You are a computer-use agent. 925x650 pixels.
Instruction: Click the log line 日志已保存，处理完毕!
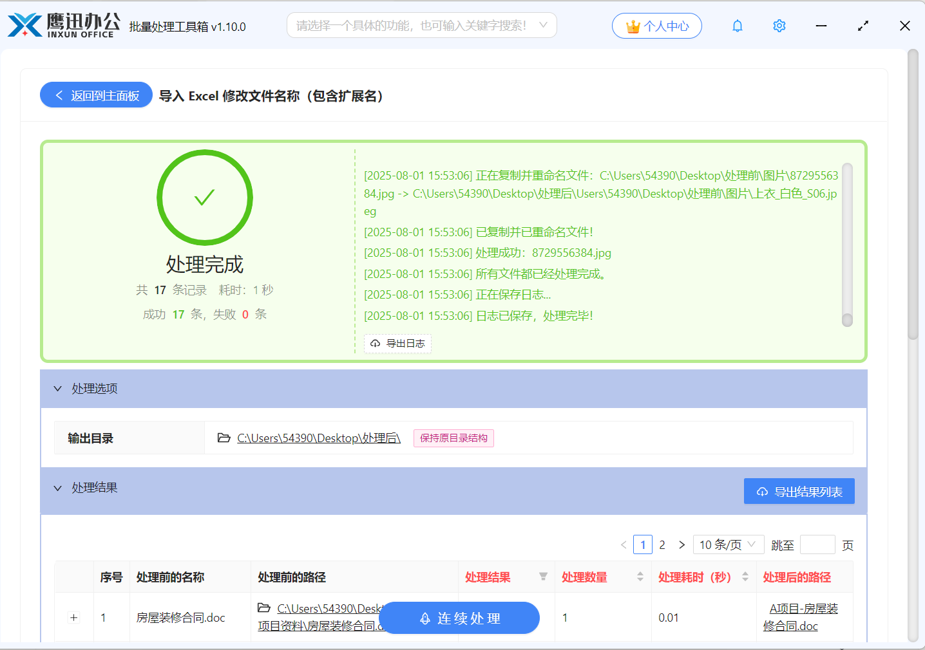coord(478,316)
